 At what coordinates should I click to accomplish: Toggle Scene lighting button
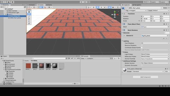97,7
